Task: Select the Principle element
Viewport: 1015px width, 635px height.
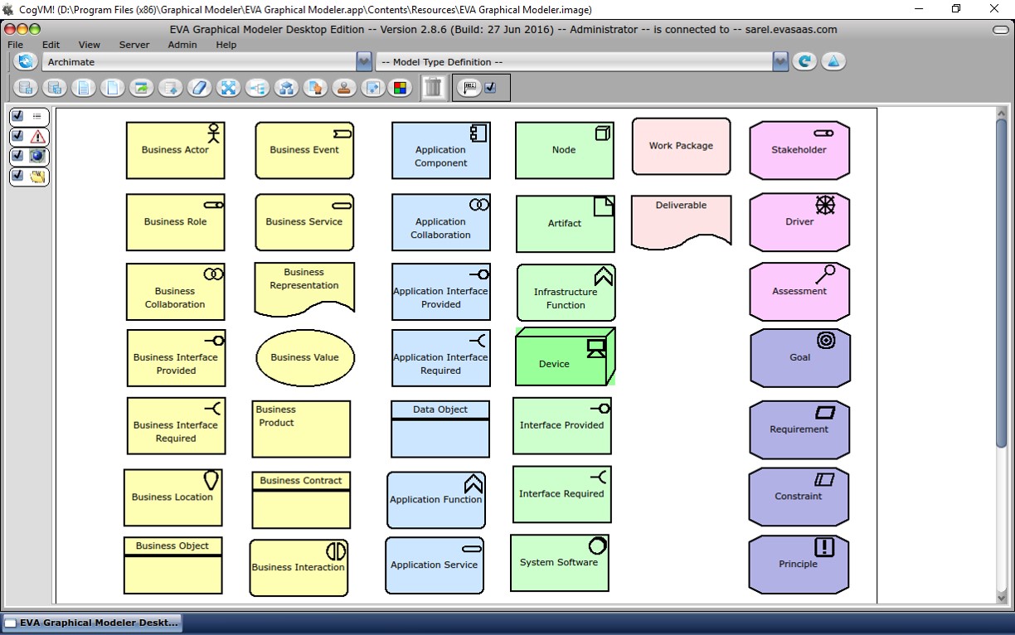Action: click(799, 565)
